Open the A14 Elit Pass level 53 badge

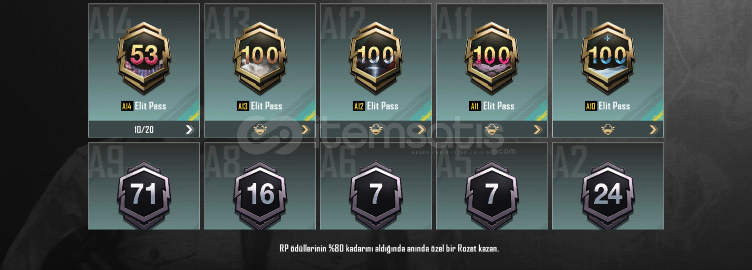[144, 58]
